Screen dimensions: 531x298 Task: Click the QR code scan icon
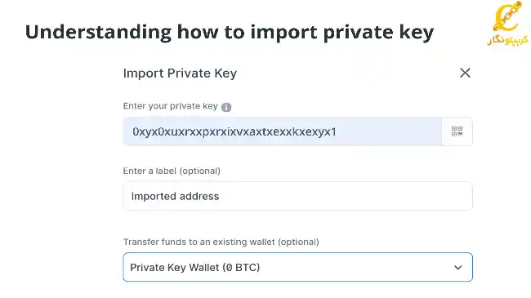coord(457,131)
